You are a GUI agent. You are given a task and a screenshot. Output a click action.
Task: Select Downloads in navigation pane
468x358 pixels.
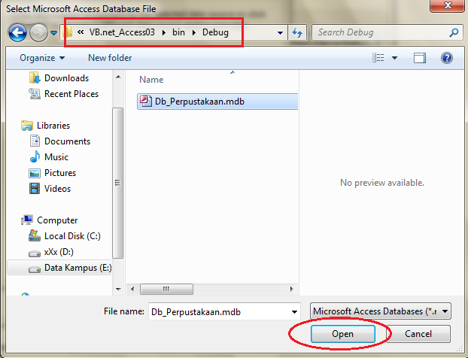click(66, 78)
